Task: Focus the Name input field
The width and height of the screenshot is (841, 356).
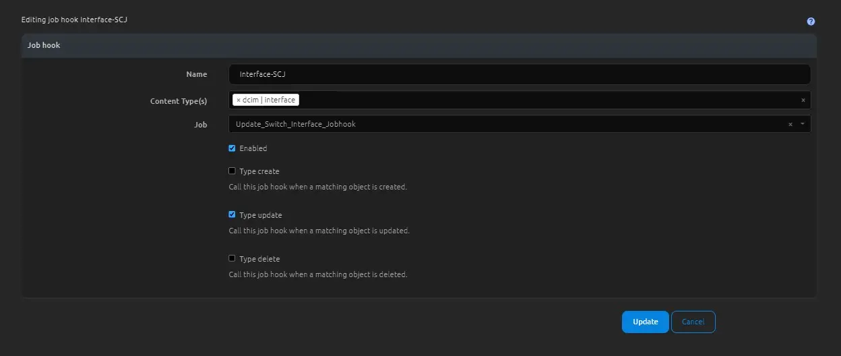Action: (x=519, y=75)
